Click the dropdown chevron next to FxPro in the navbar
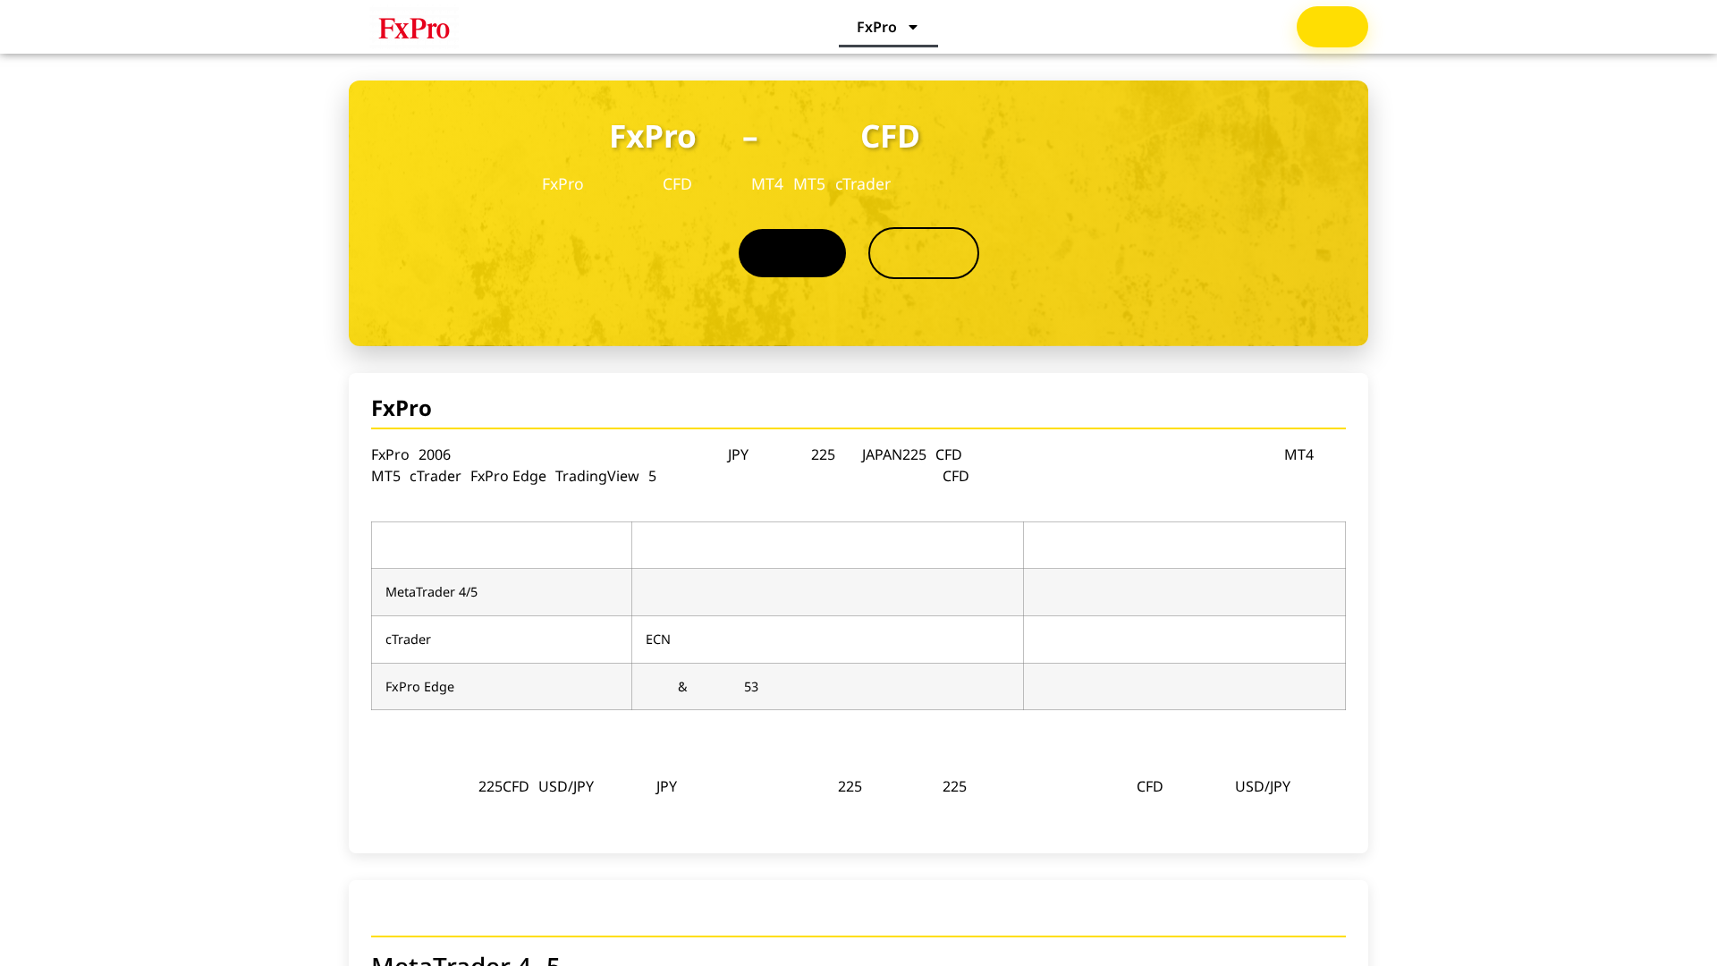1717x966 pixels. click(x=913, y=27)
